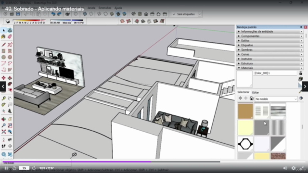Viewport: 308px width, 173px height.
Task: Close the Estrutura panel
Action: point(302,63)
